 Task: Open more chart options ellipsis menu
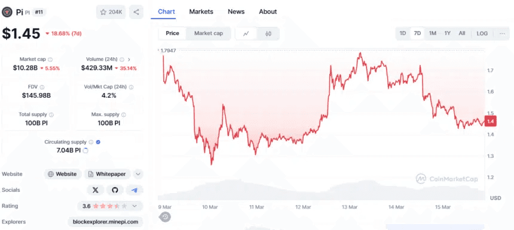(502, 33)
